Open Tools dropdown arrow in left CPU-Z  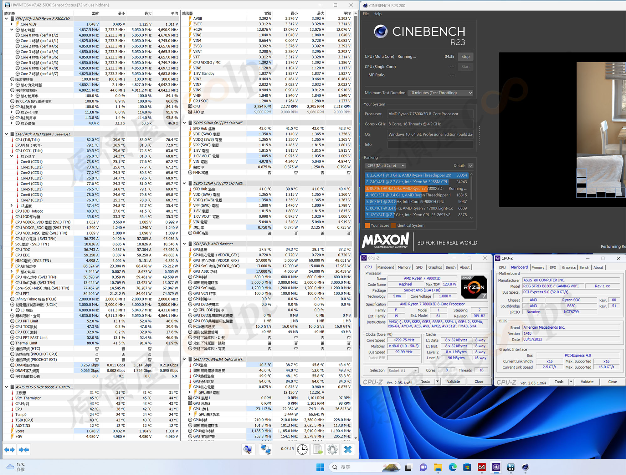click(438, 382)
